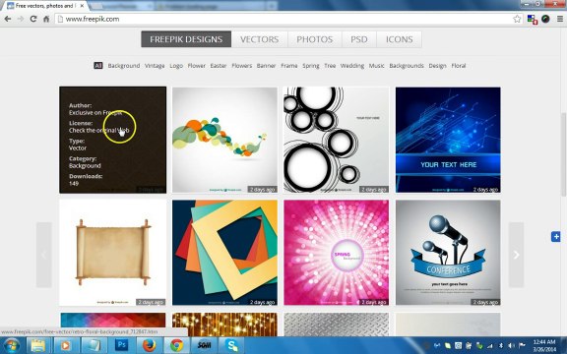The height and width of the screenshot is (354, 567).
Task: Open the colorful stacked square frames thumbnail
Action: (224, 253)
